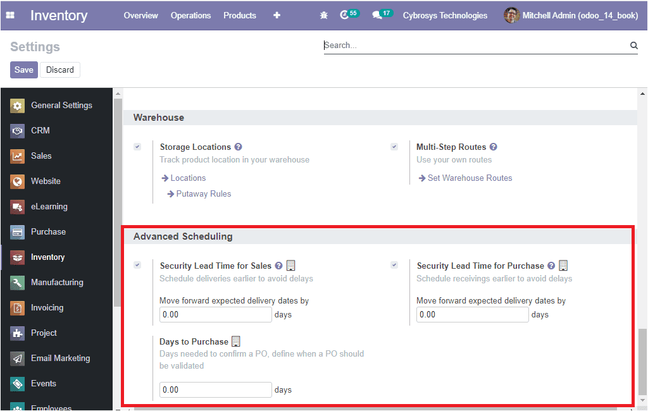The width and height of the screenshot is (648, 411).
Task: Click Mitchell Admin user avatar
Action: pos(511,15)
